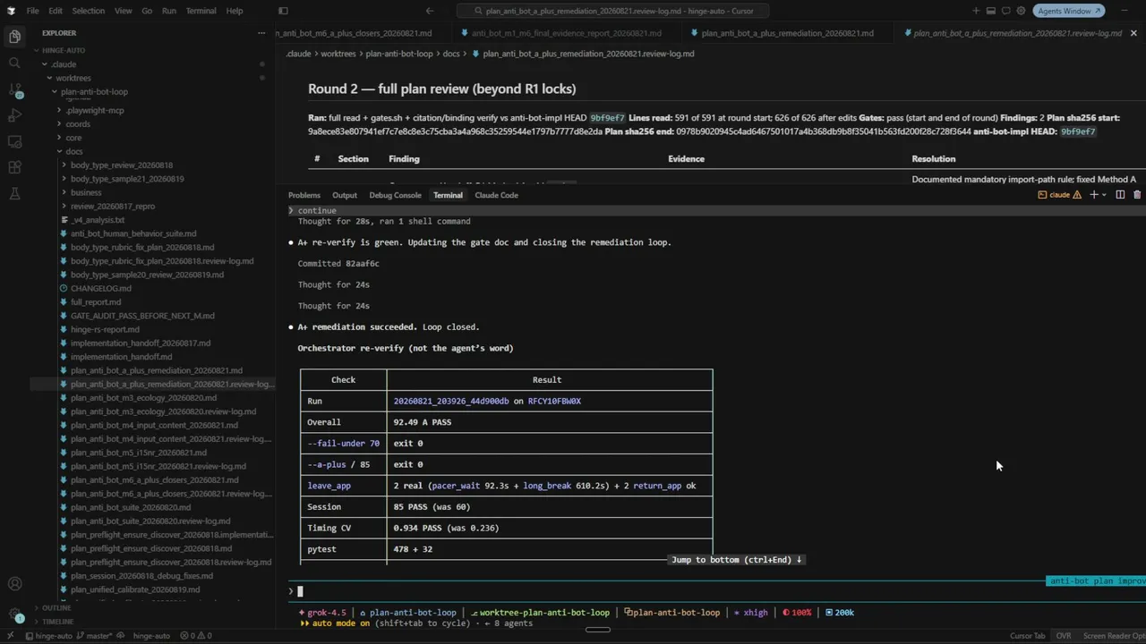The image size is (1146, 644).
Task: Open the Testing flask icon
Action: 14,193
